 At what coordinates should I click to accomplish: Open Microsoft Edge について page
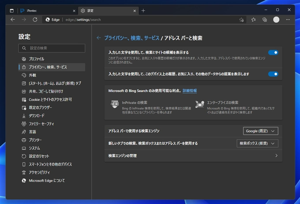[52, 181]
